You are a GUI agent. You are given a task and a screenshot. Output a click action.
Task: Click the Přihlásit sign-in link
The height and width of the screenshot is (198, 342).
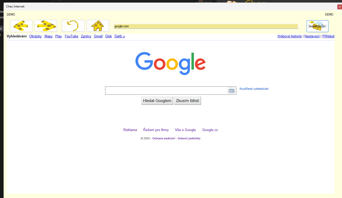328,36
